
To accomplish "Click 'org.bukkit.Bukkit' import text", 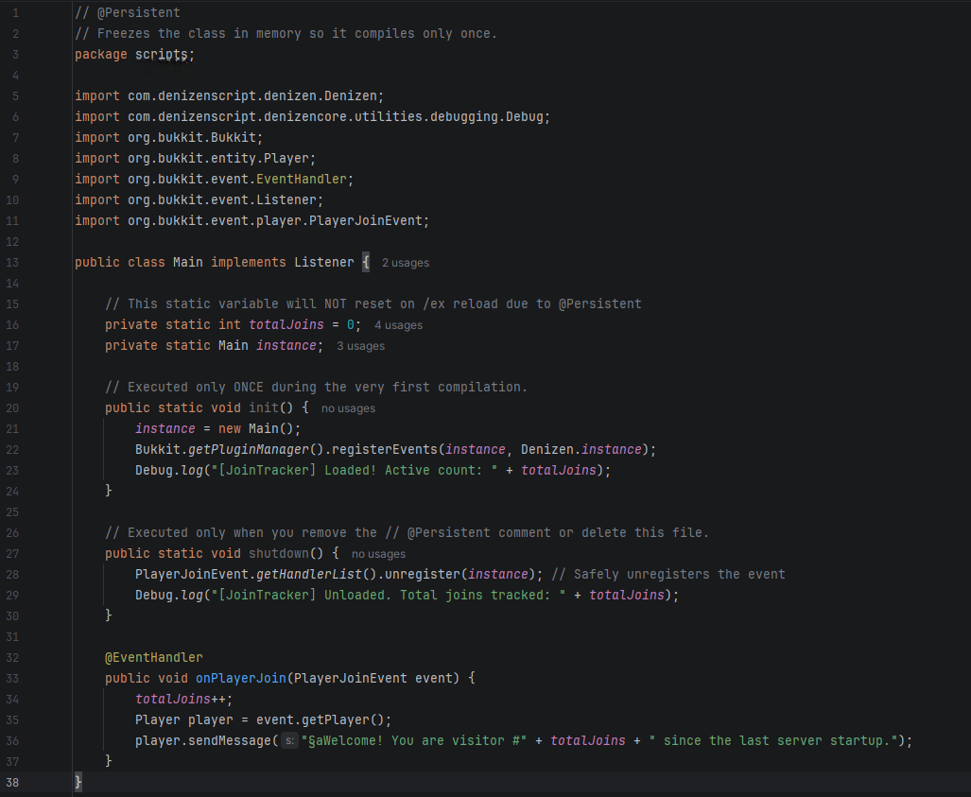I will [192, 137].
